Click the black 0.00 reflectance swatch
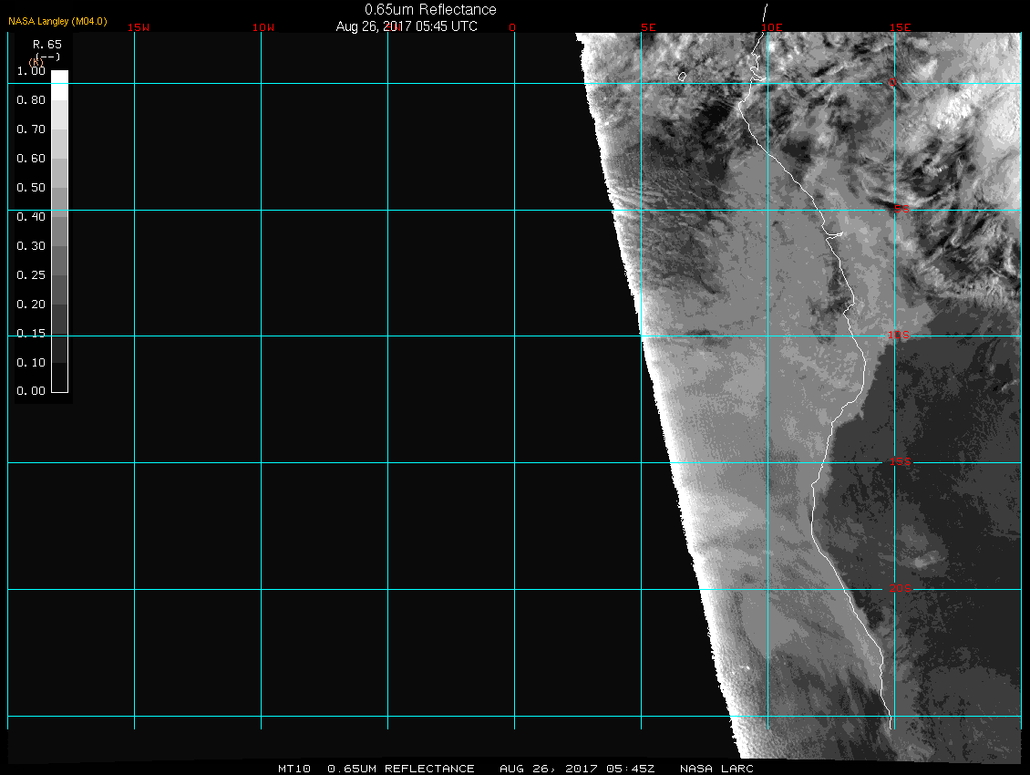The width and height of the screenshot is (1030, 775). (x=60, y=377)
